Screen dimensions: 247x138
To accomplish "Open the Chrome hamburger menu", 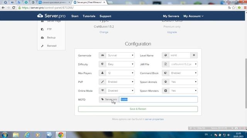I will point(245,8).
